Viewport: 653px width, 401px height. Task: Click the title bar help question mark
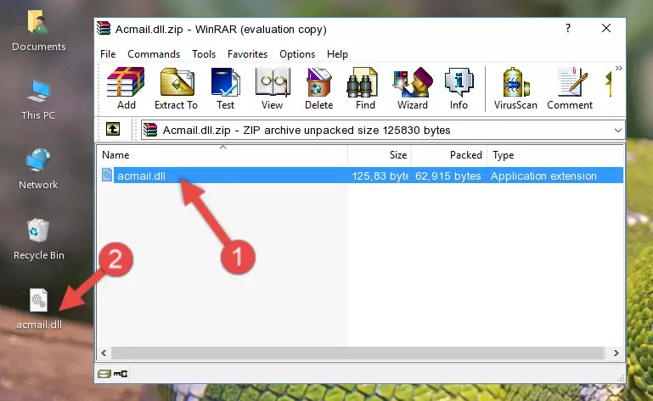click(x=568, y=28)
